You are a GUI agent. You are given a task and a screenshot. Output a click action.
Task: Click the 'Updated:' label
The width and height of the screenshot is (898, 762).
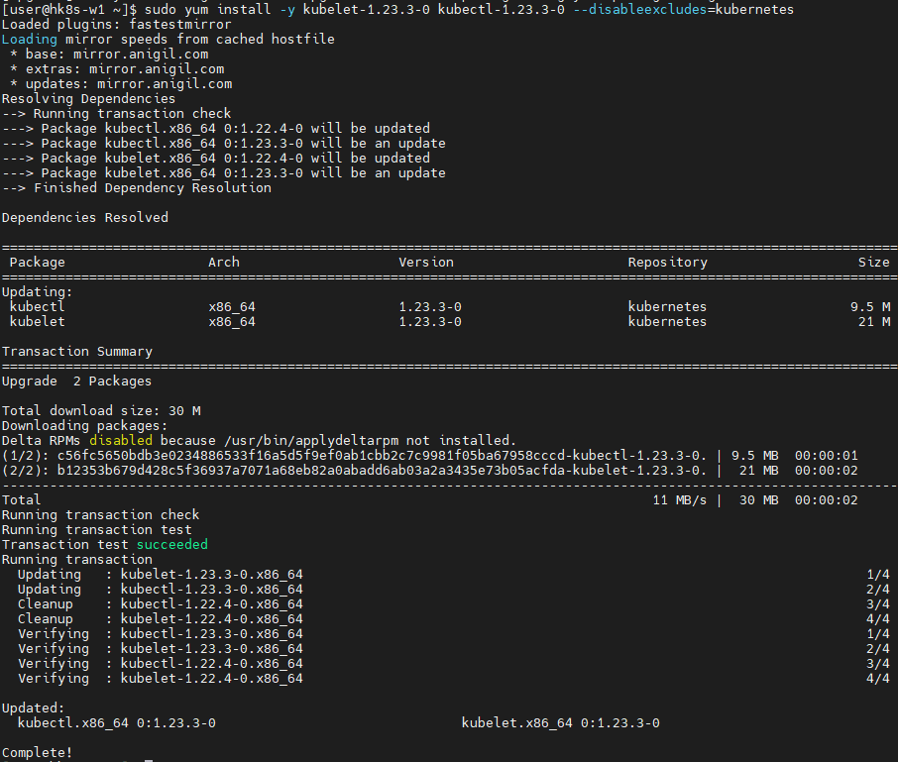coord(34,708)
